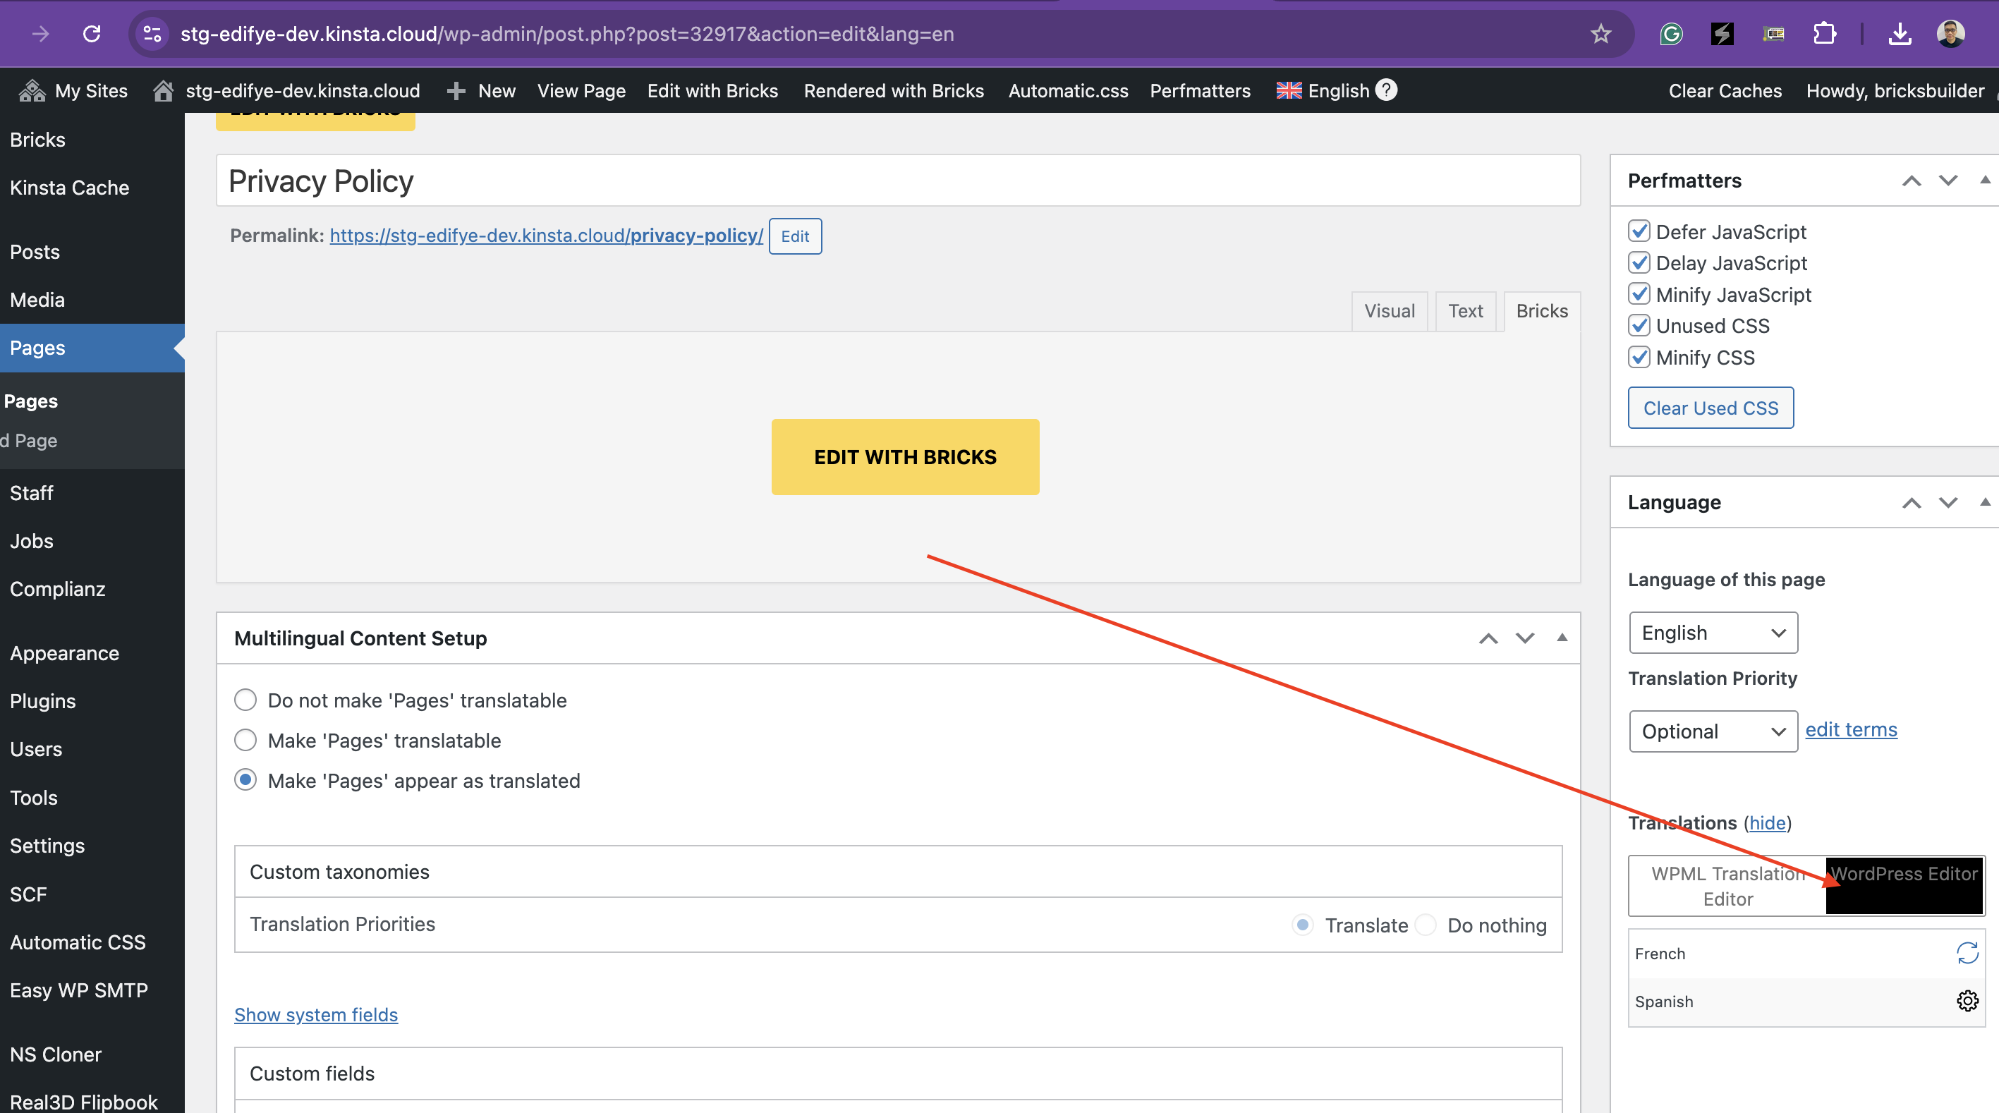1999x1113 pixels.
Task: Move Language panel down
Action: (x=1948, y=503)
